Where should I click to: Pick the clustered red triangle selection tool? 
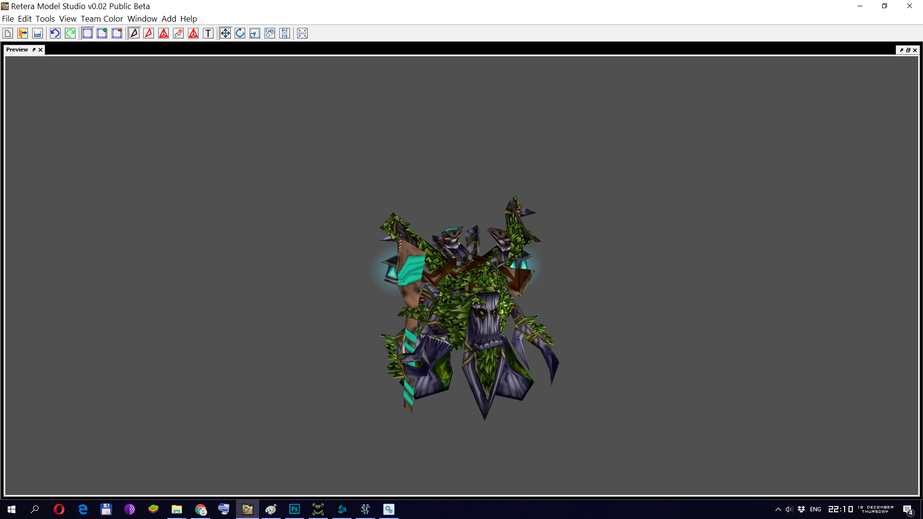click(x=194, y=33)
